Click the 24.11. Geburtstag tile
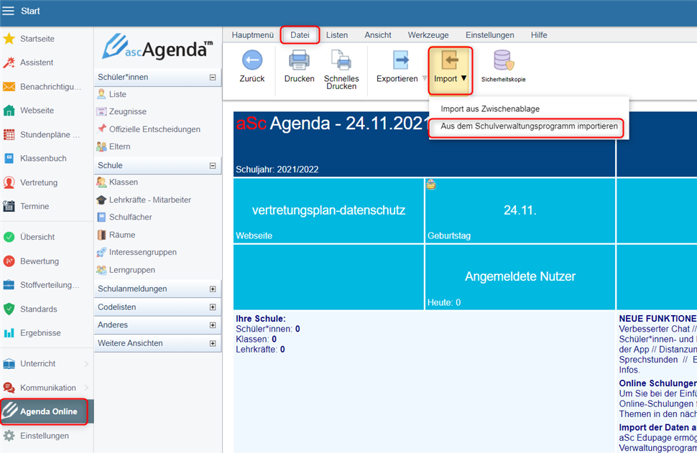The image size is (697, 453). (520, 210)
